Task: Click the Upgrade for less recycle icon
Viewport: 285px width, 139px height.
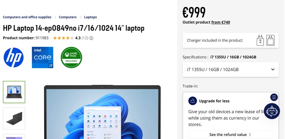Action: pos(192,101)
